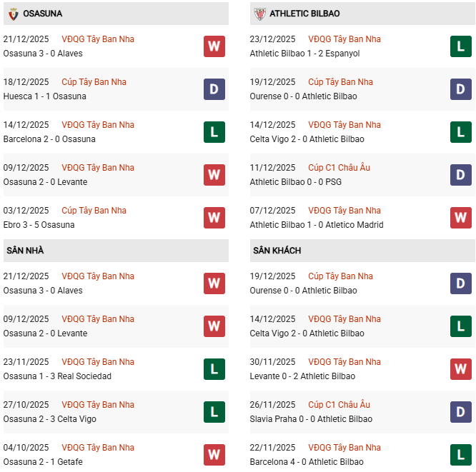Click the W badge for Levante 0 - 2 Athletic Bilbao
The width and height of the screenshot is (476, 472).
click(x=461, y=369)
